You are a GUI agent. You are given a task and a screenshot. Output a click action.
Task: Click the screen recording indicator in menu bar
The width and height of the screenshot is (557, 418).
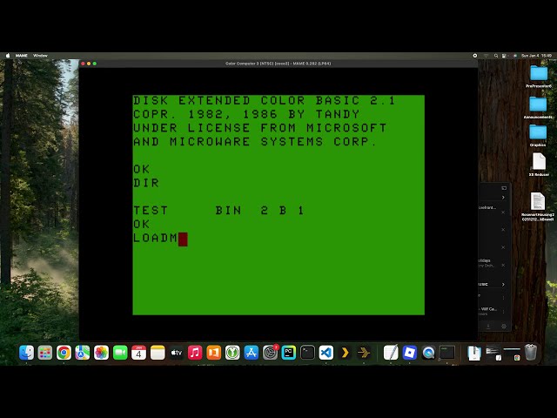pos(475,56)
